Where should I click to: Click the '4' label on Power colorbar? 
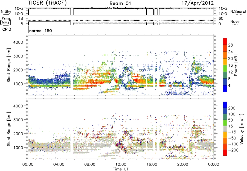tap(229, 86)
